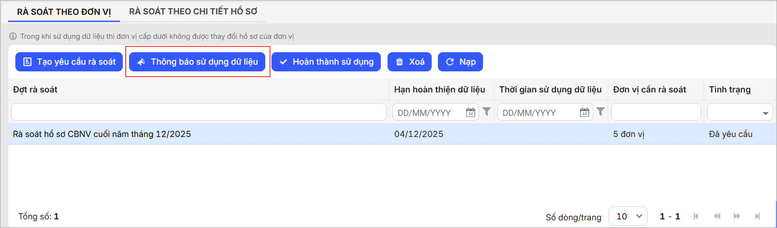Click Hoàn thành sử dụng button

pos(326,62)
